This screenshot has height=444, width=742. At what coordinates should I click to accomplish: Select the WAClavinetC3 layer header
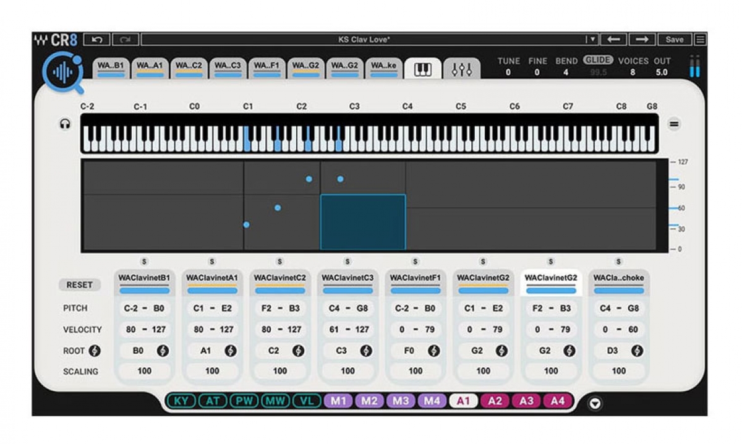click(348, 283)
